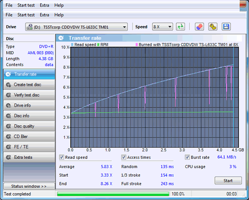249x200 pixels.
Task: Toggle the Access times checkbox
Action: coord(123,157)
